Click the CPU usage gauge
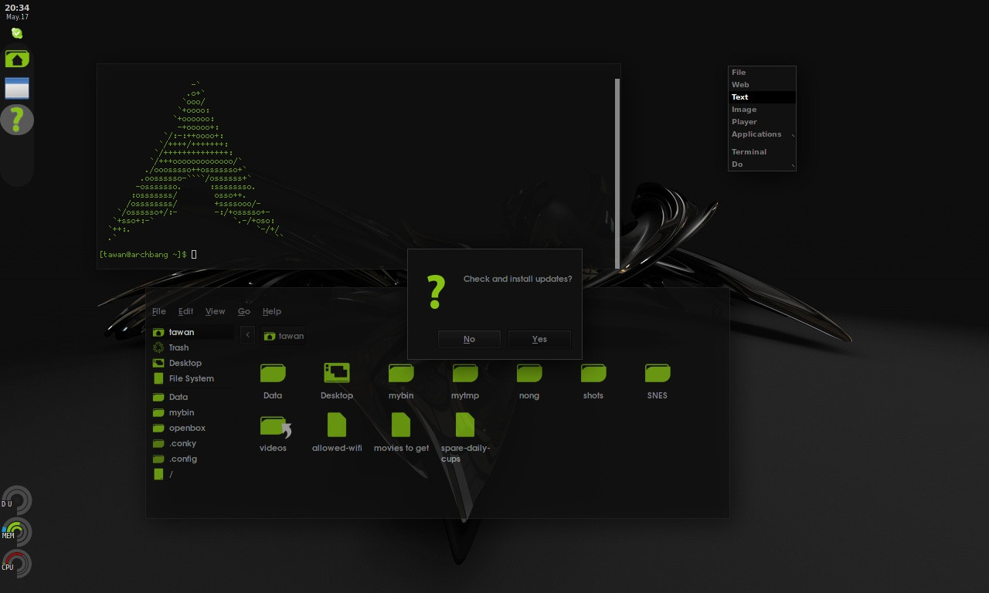Screen dimensions: 989x593 click(x=16, y=564)
